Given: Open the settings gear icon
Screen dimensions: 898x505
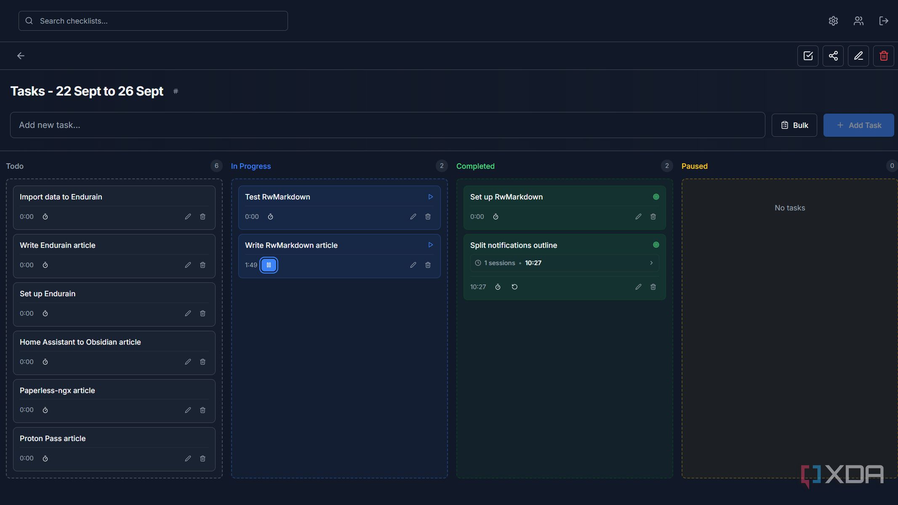Looking at the screenshot, I should (x=833, y=21).
